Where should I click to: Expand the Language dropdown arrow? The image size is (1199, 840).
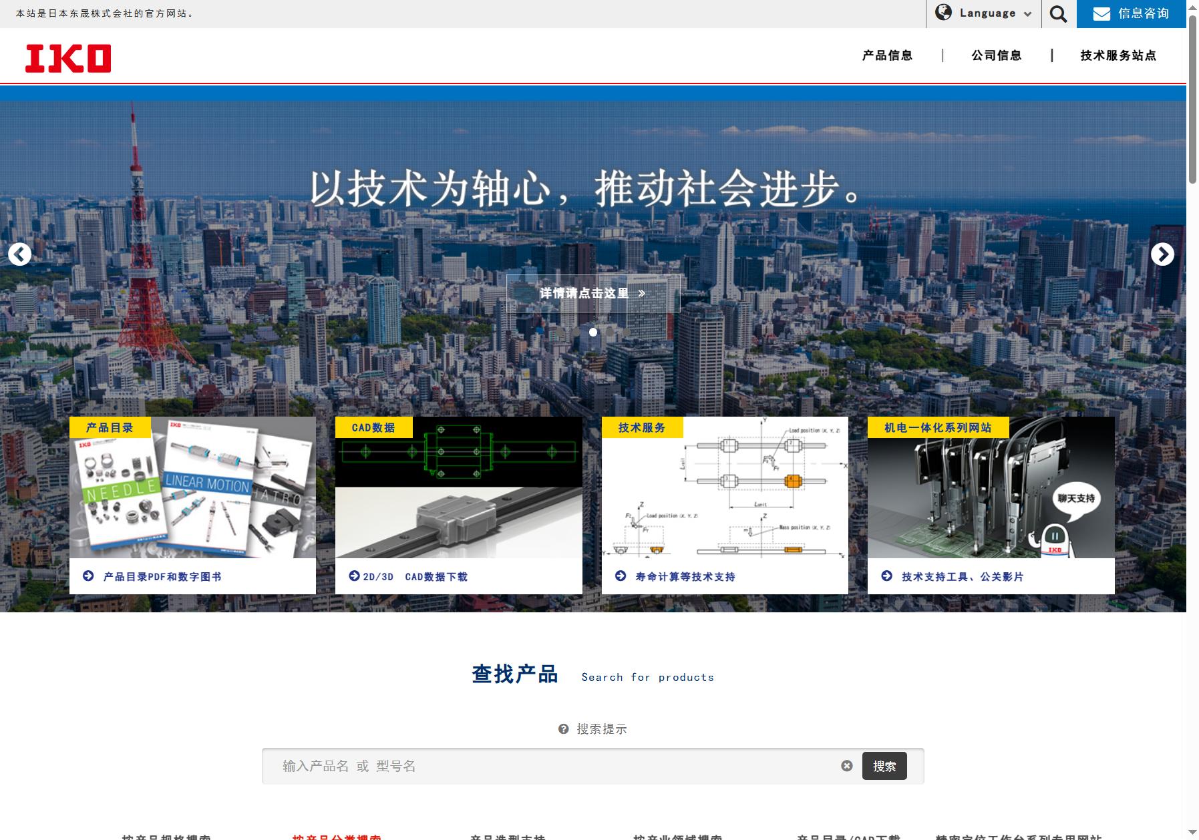click(x=1027, y=14)
